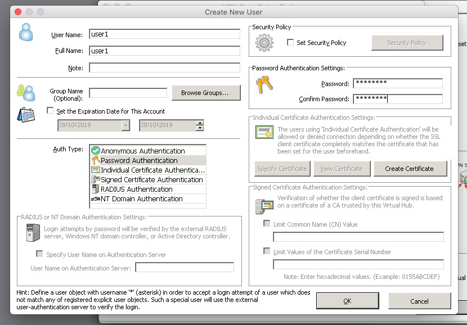Select Anonymous Authentication in Auth Type list
The width and height of the screenshot is (467, 325).
click(x=142, y=151)
